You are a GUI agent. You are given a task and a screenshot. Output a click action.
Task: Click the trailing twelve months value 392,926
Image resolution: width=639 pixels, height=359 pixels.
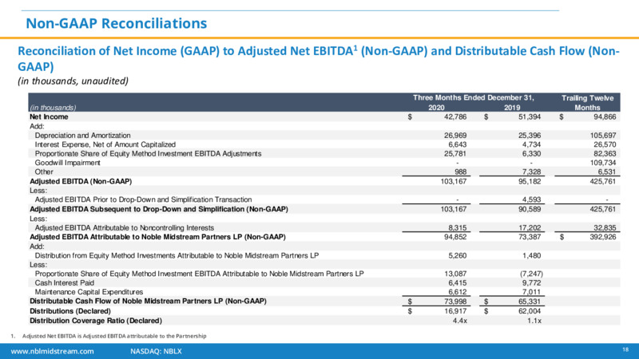[603, 237]
